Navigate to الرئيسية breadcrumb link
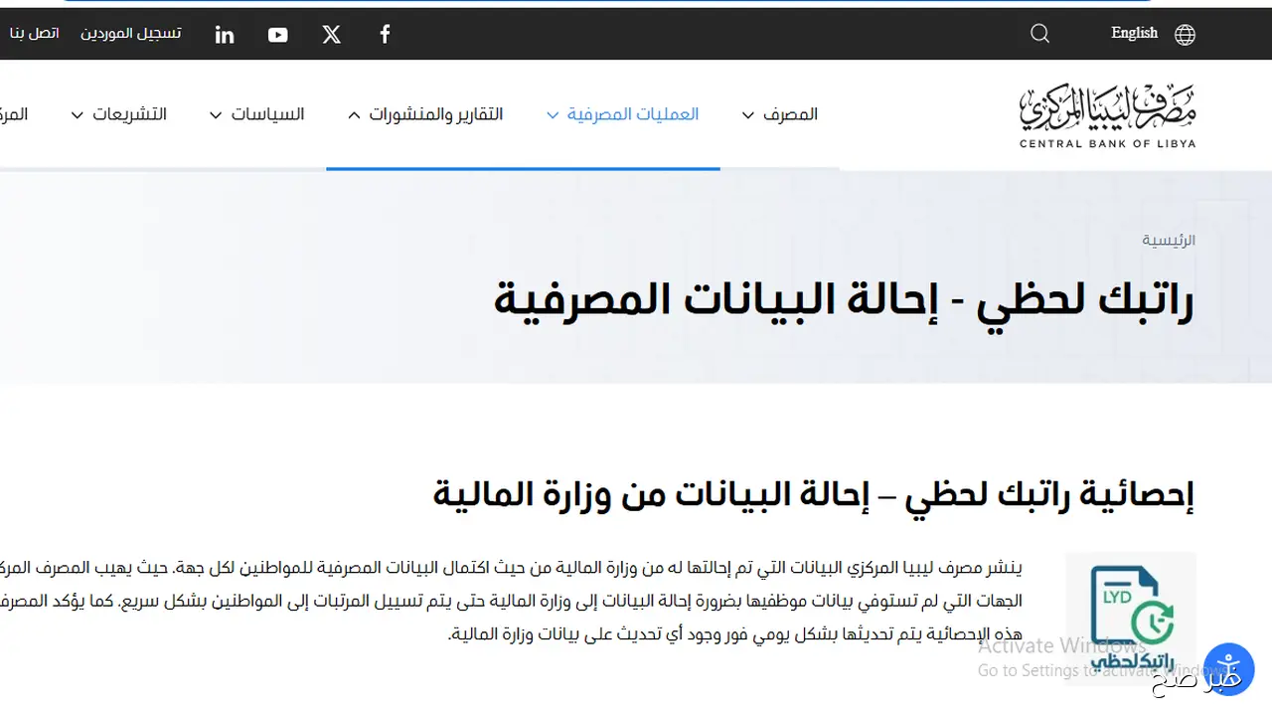The height and width of the screenshot is (716, 1272). click(x=1169, y=240)
